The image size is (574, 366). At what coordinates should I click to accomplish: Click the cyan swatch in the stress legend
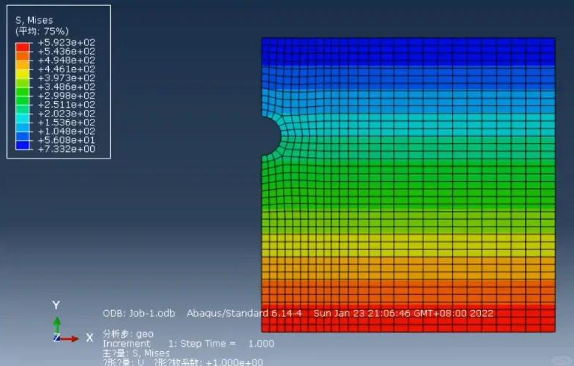click(x=22, y=118)
